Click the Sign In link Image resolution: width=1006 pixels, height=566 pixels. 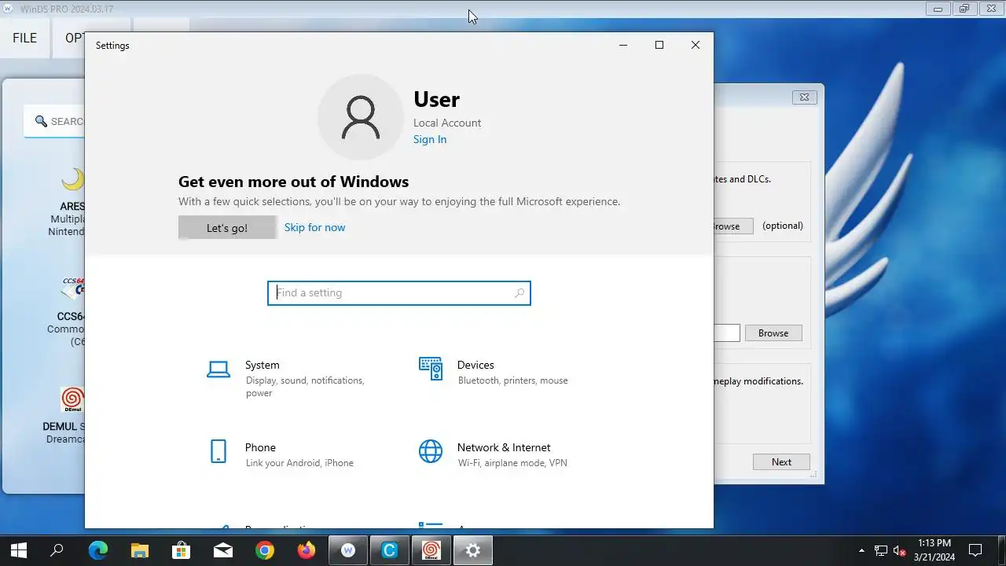pos(430,139)
